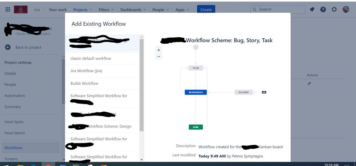This screenshot has height=166, width=356.
Task: Click the Workflow Scheme: Bug, Story, Task heading
Action: click(x=229, y=40)
